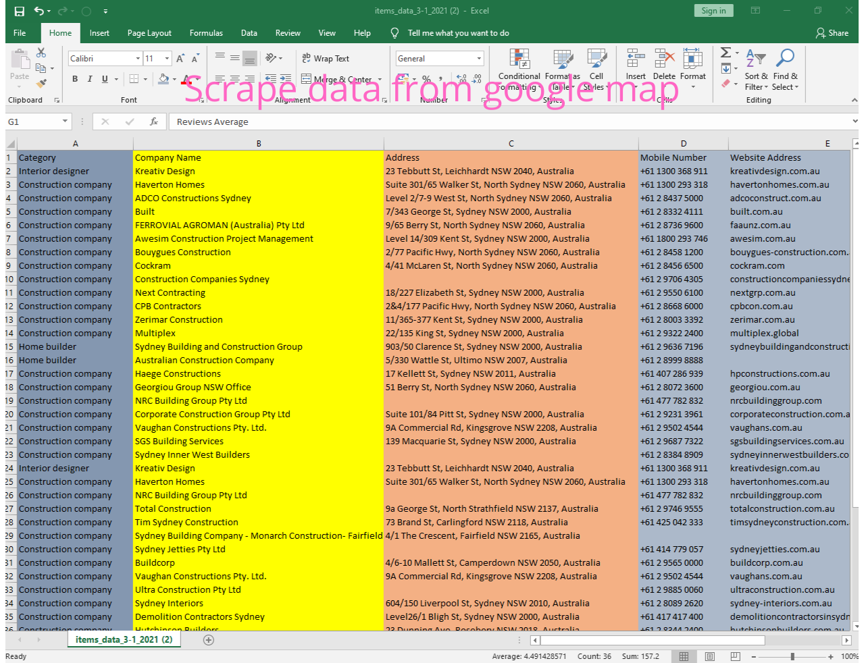The height and width of the screenshot is (663, 864).
Task: Open the Conditional Formatting gallery
Action: coord(519,68)
